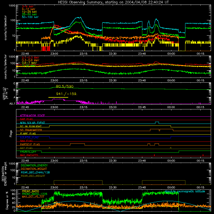This screenshot has height=214, width=214.
Task: Click the REAR_DEC_CHAN/128 legend label
Action: (35, 172)
